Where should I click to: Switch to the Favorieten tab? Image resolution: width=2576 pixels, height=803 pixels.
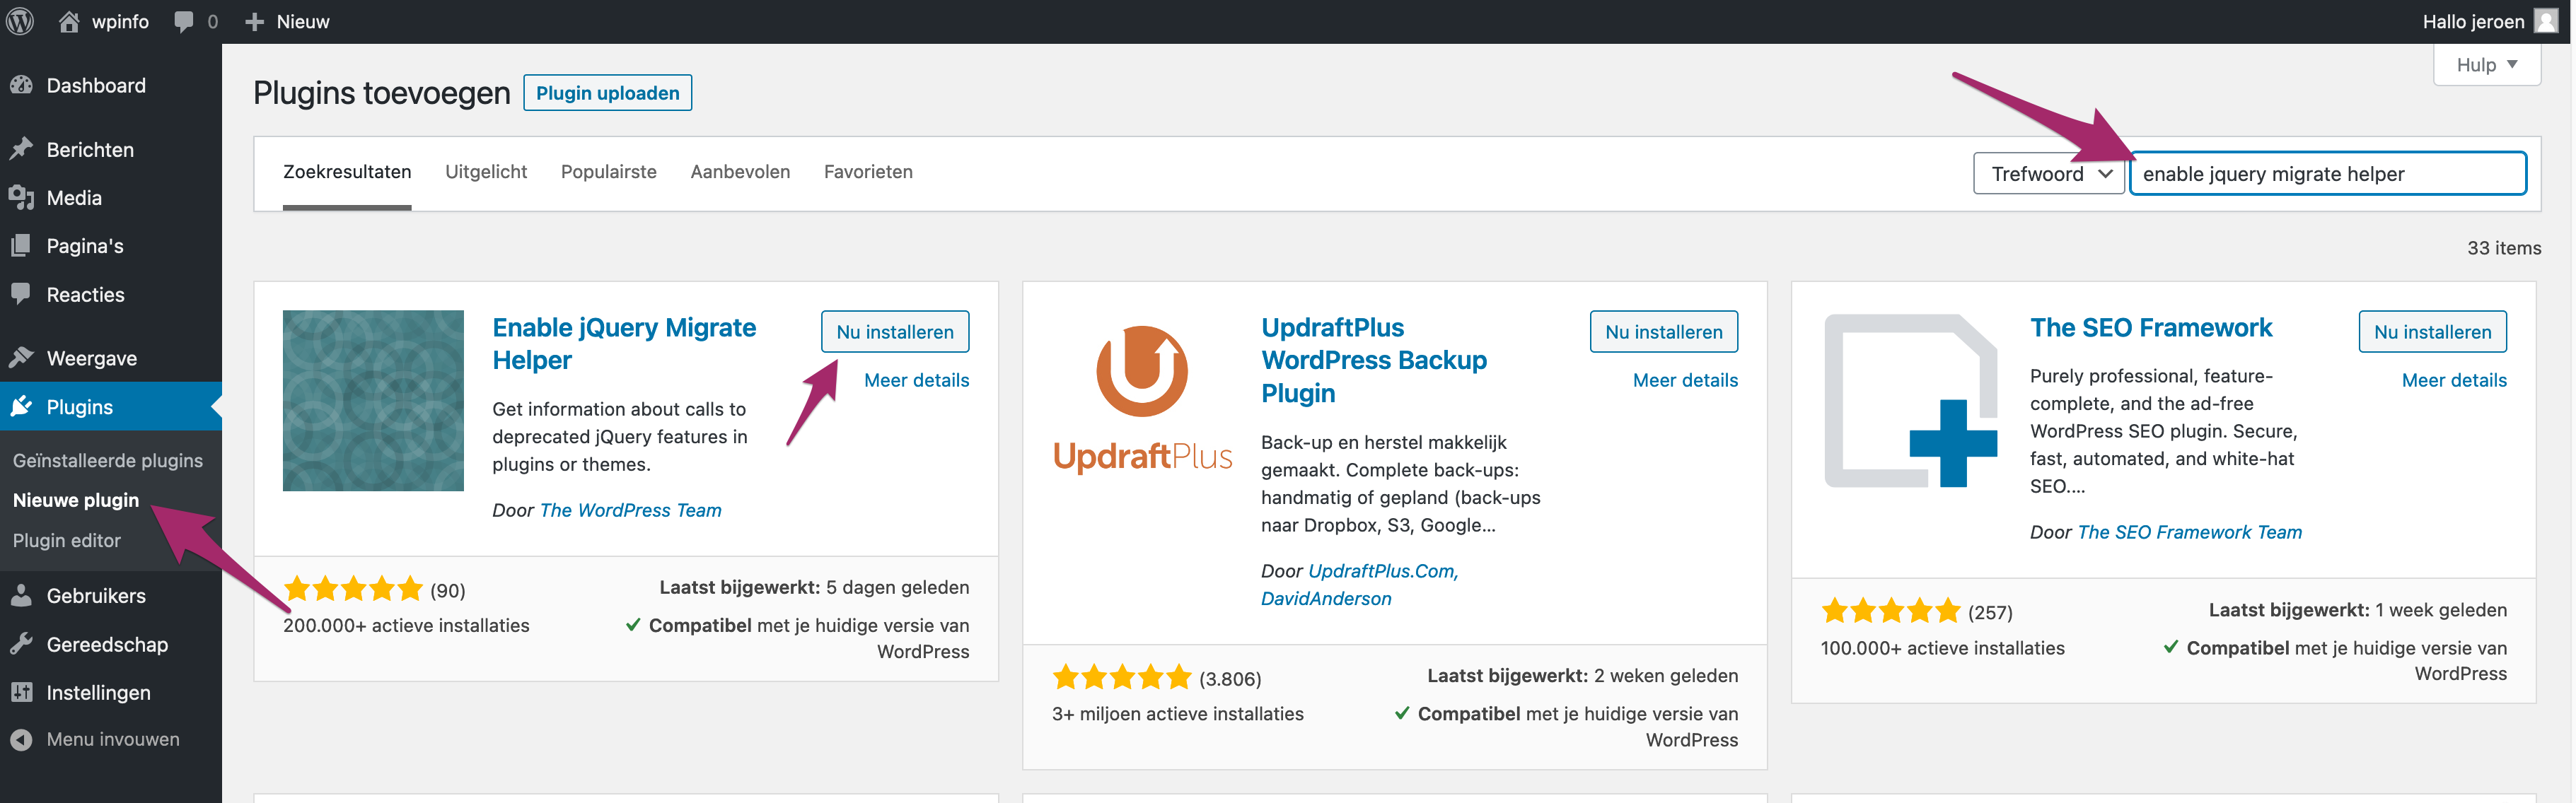868,172
